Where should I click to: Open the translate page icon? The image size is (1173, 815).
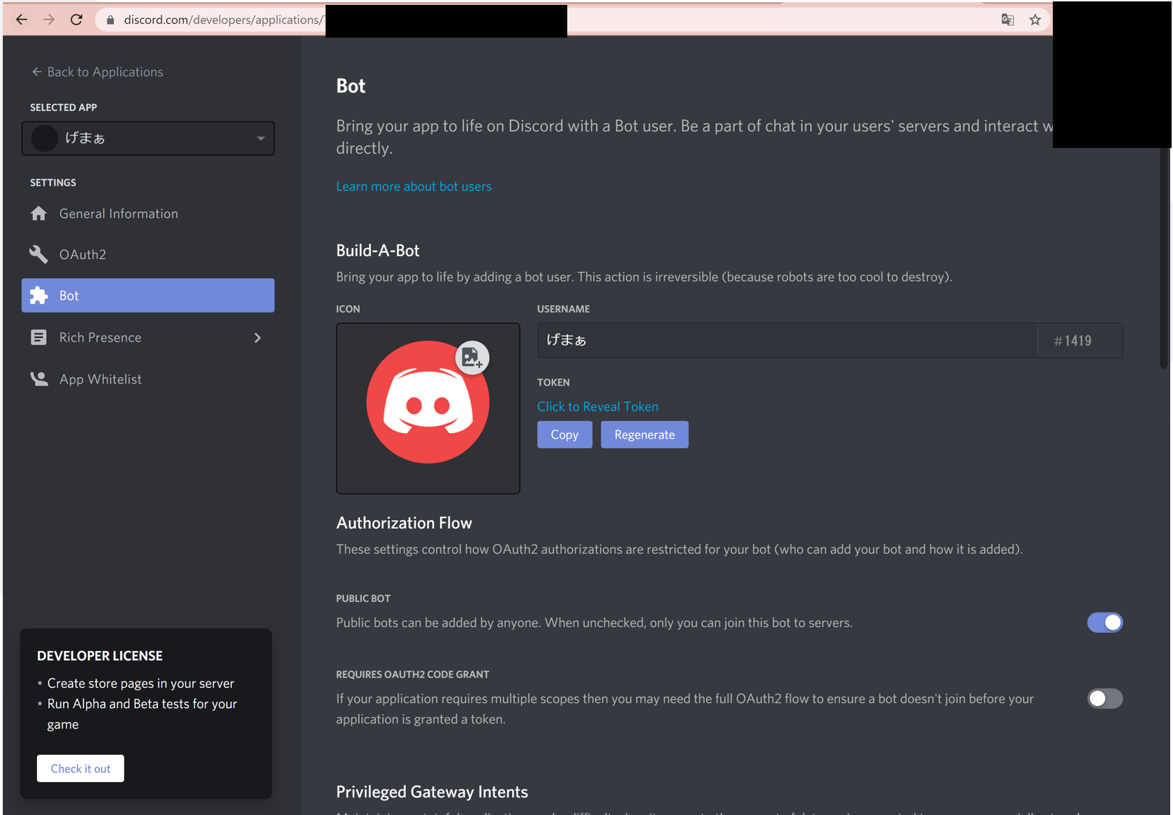pyautogui.click(x=1007, y=20)
